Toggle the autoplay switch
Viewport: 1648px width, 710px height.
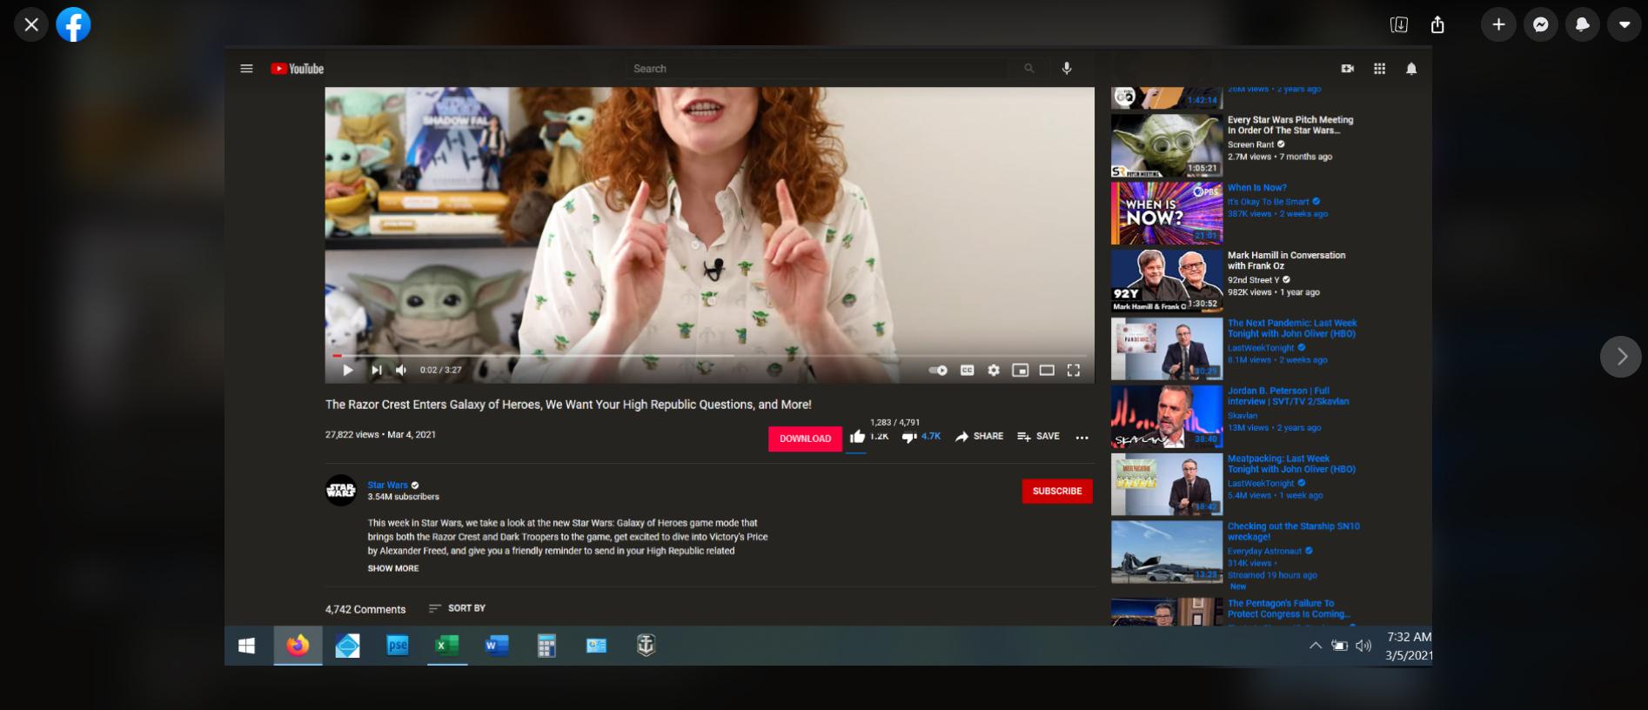pyautogui.click(x=938, y=370)
